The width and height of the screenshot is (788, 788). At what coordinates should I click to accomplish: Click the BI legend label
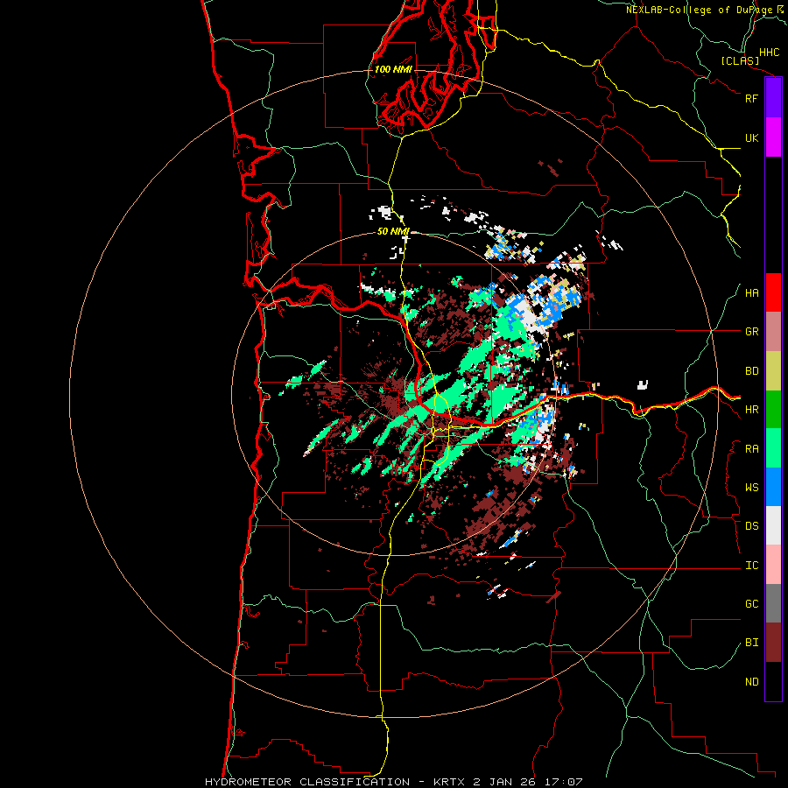coord(751,643)
